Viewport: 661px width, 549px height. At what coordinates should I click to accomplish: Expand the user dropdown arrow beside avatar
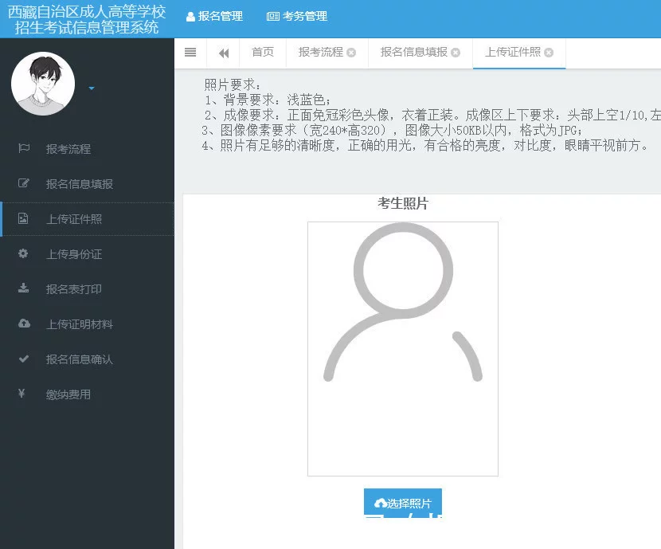[x=92, y=88]
